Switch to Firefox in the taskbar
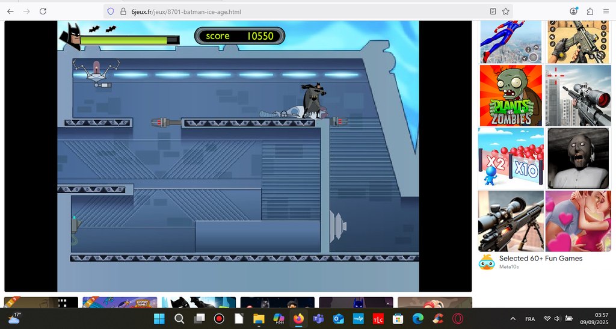Viewport: 616px width, 329px height. pos(298,318)
